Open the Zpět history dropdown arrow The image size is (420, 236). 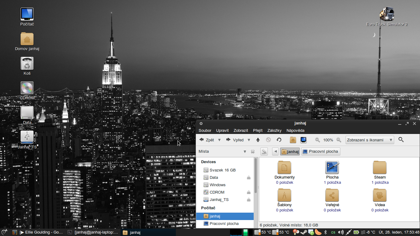click(x=219, y=140)
